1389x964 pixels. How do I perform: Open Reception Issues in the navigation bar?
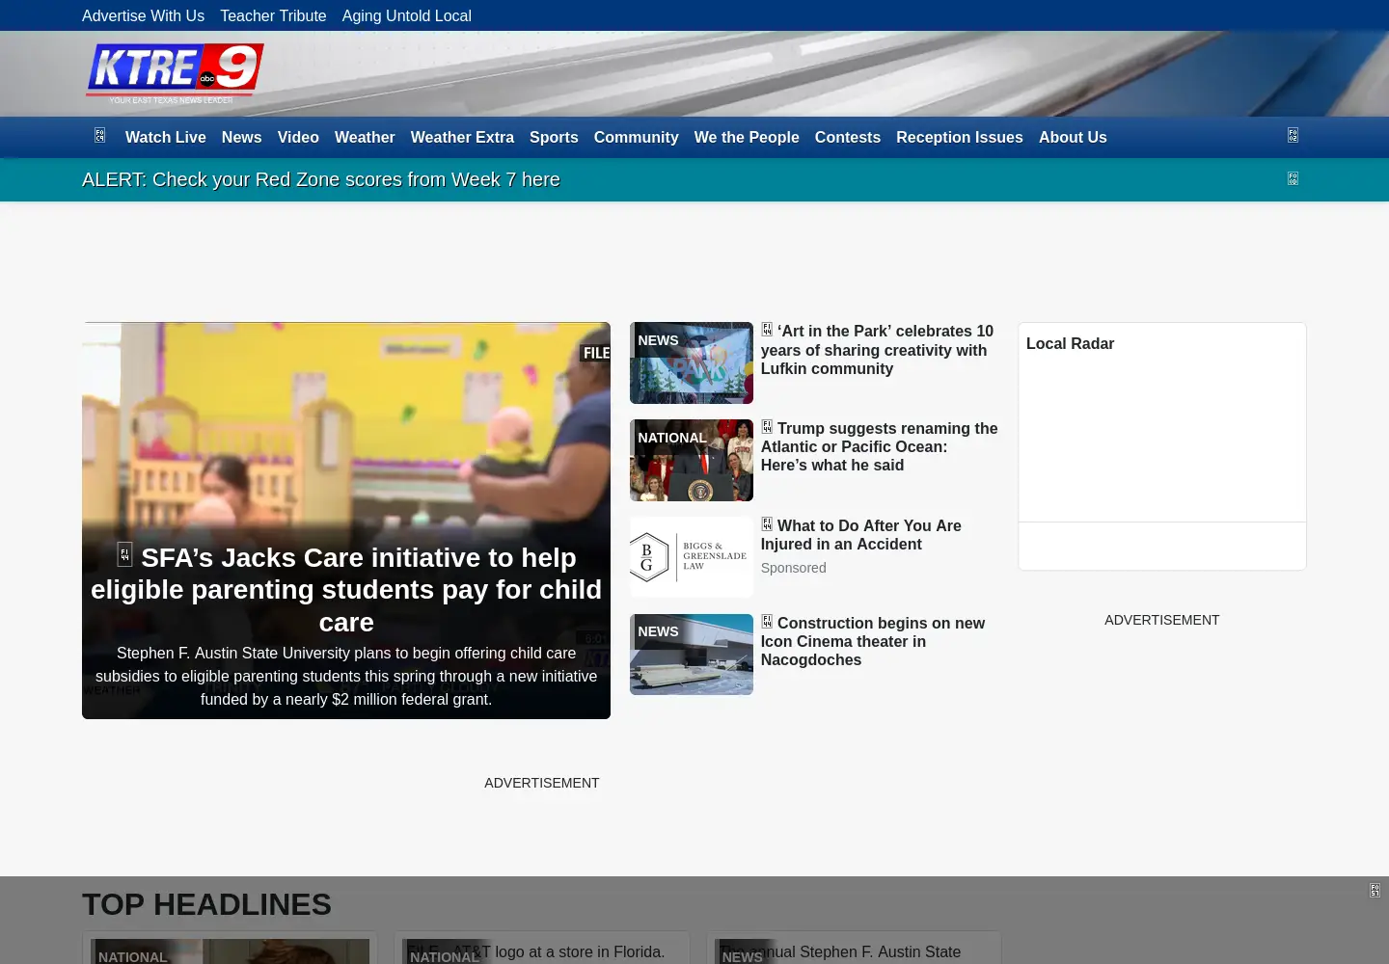960,138
